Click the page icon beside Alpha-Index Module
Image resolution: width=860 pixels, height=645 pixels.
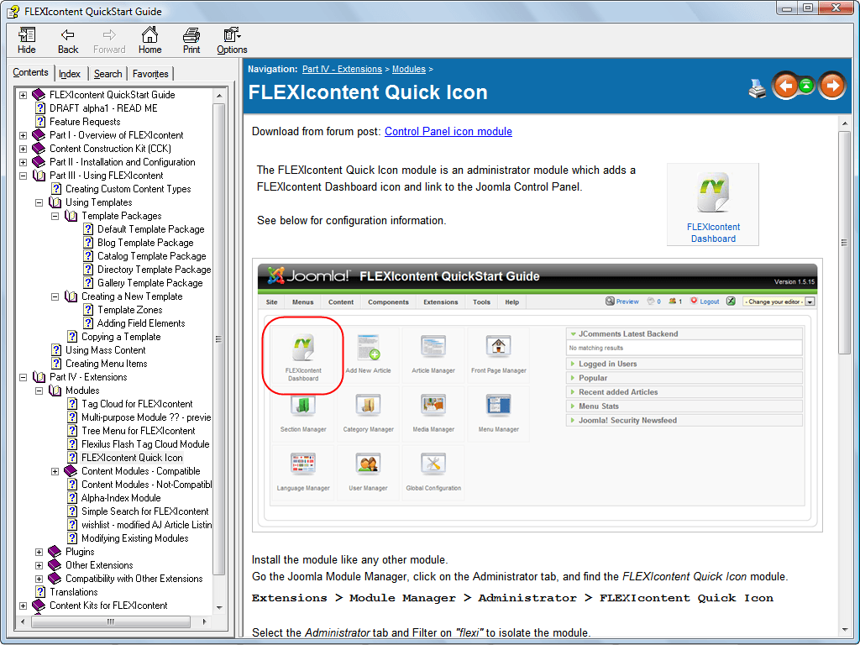[72, 498]
